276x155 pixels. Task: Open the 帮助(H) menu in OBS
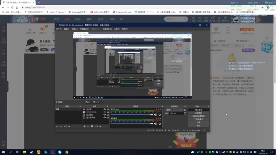125,29
